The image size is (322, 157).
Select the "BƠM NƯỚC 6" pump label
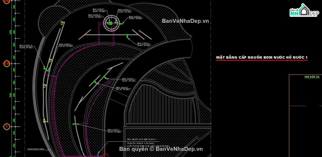click(x=125, y=10)
